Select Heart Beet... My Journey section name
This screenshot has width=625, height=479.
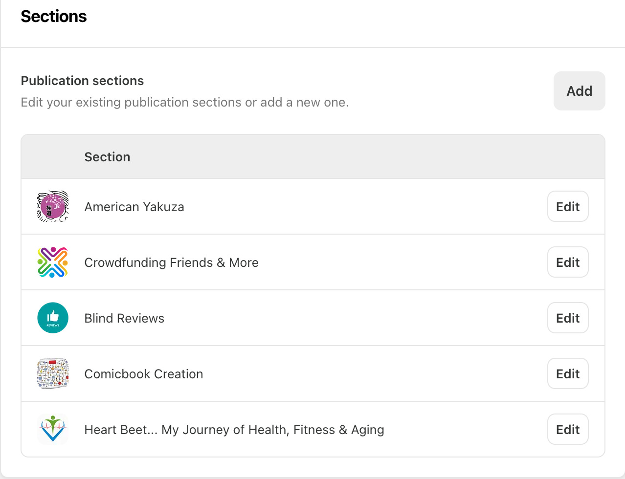234,430
